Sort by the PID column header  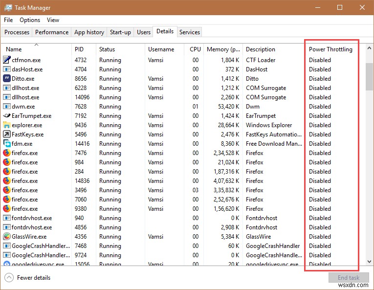(84, 49)
